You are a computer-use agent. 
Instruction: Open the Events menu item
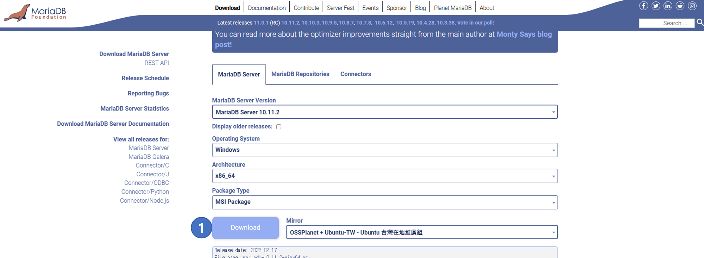click(370, 8)
